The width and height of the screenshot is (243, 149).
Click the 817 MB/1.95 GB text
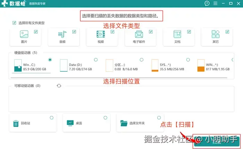click(x=218, y=69)
